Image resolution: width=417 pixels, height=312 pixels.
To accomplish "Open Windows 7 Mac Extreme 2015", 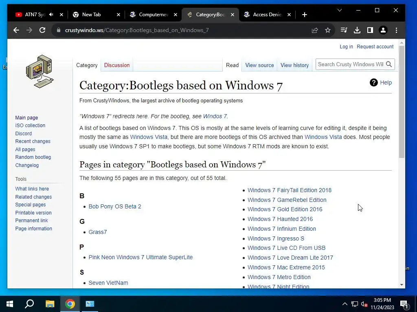I will (286, 267).
